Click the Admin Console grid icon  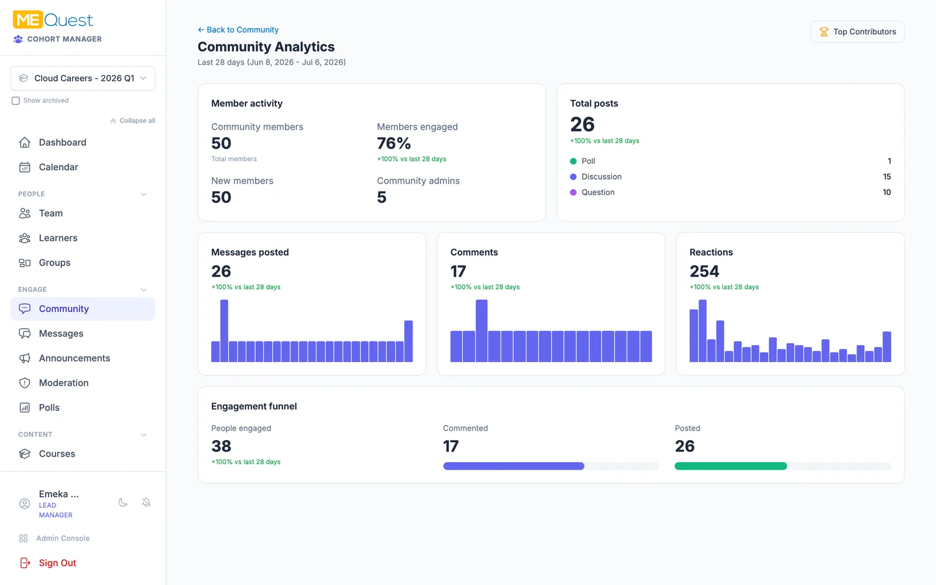tap(23, 538)
